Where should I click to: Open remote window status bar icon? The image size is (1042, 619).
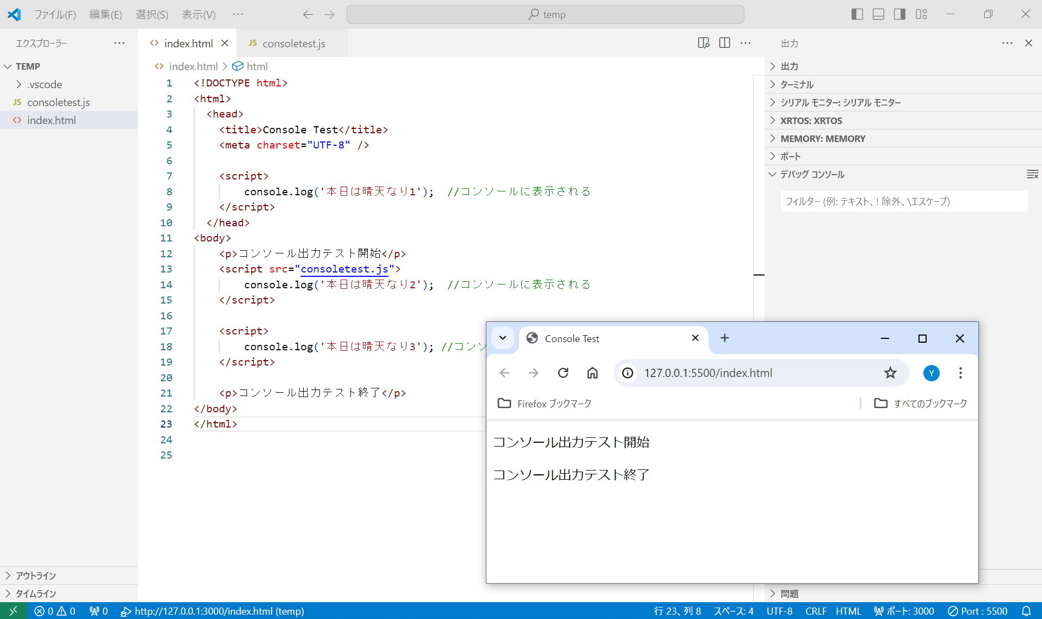[14, 611]
